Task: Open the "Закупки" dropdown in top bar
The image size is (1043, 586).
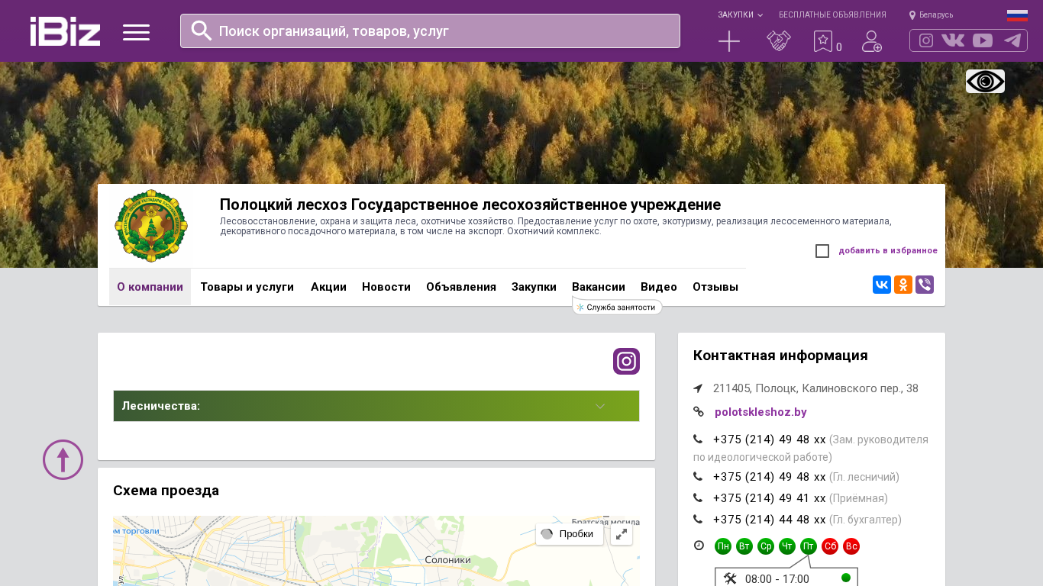Action: pyautogui.click(x=740, y=14)
